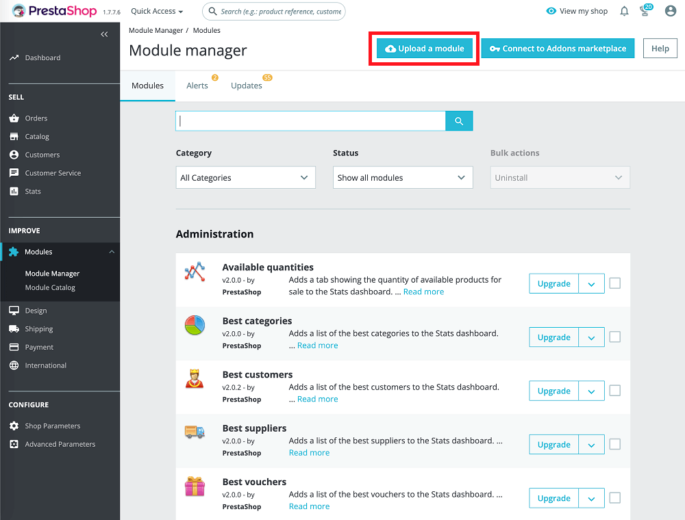Tick the Available quantities module checkbox
685x520 pixels.
coord(615,283)
